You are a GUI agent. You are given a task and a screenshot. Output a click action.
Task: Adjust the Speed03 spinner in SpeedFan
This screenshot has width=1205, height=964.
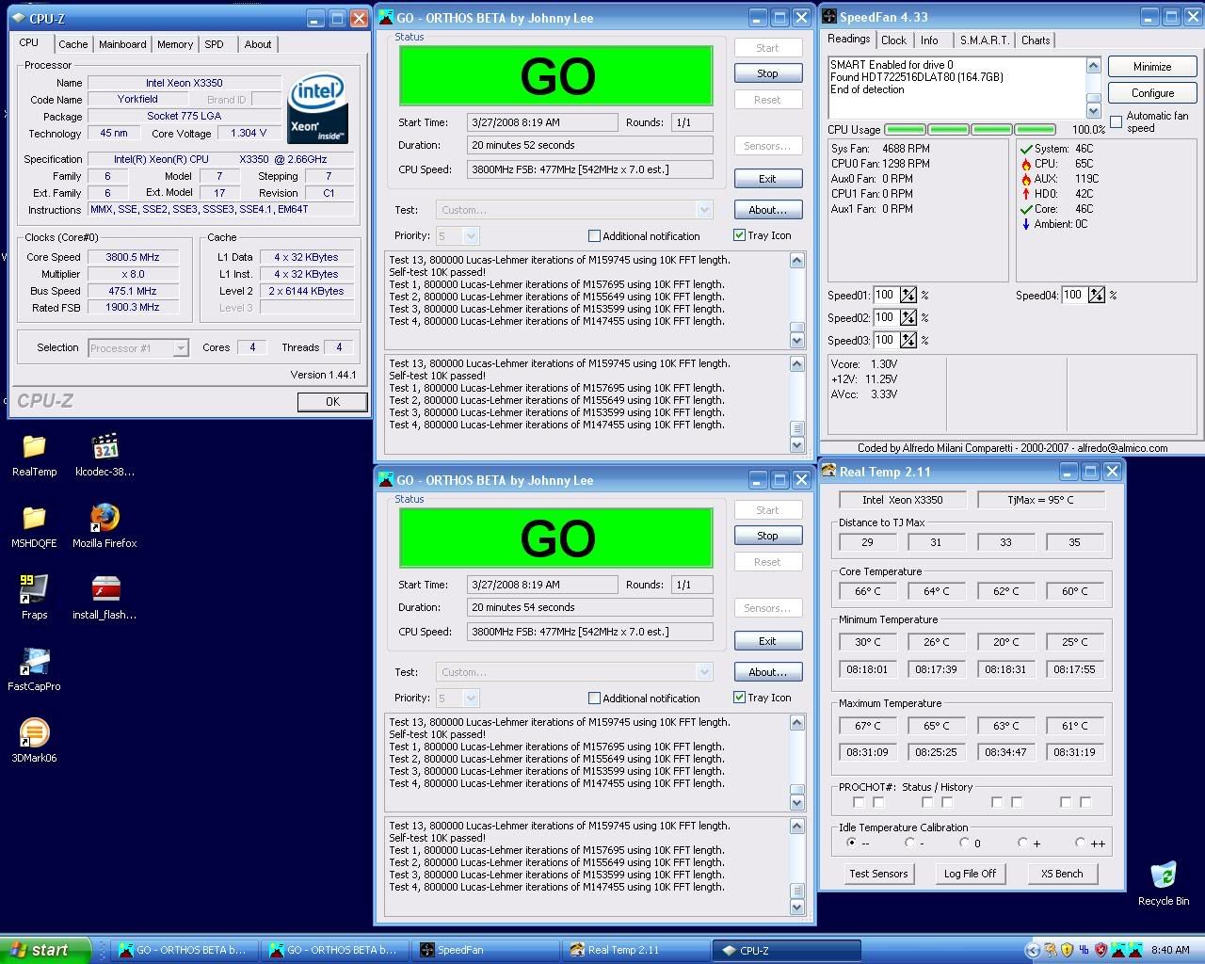pyautogui.click(x=908, y=341)
